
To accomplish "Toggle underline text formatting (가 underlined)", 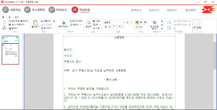I will (x=109, y=27).
